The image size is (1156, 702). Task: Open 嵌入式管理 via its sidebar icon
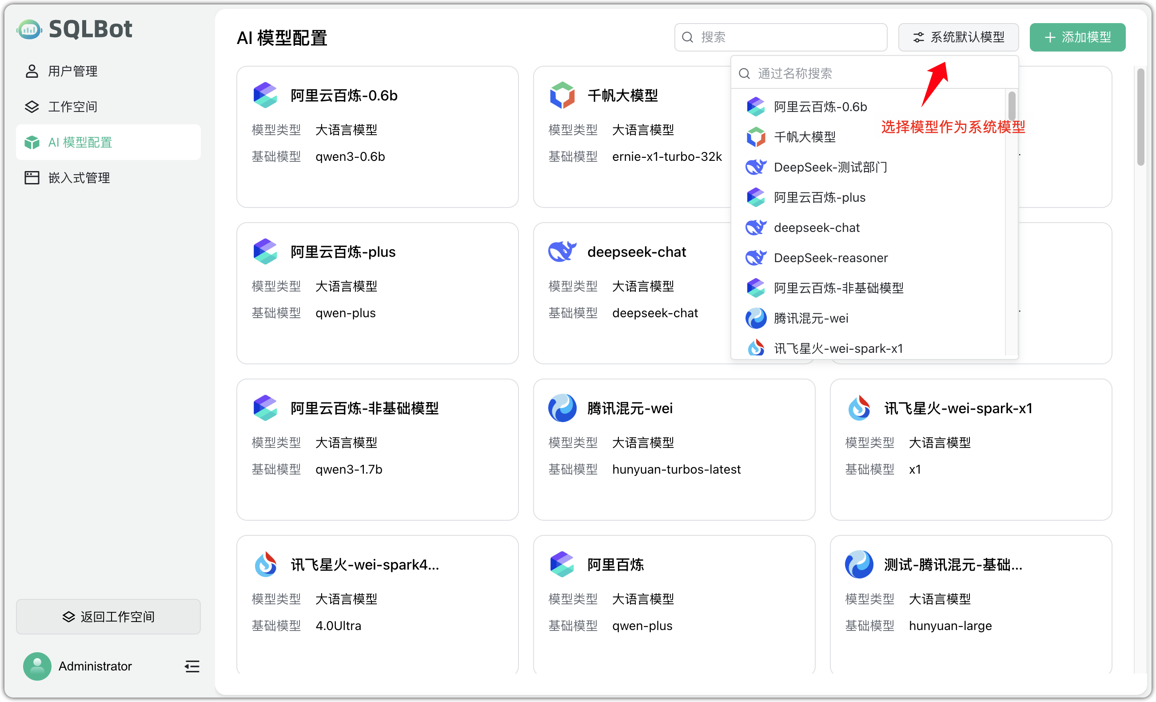pyautogui.click(x=32, y=177)
